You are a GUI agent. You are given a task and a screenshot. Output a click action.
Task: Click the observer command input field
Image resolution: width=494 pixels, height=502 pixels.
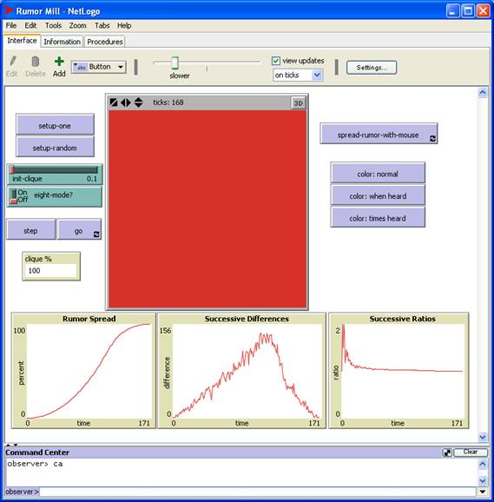[258, 492]
